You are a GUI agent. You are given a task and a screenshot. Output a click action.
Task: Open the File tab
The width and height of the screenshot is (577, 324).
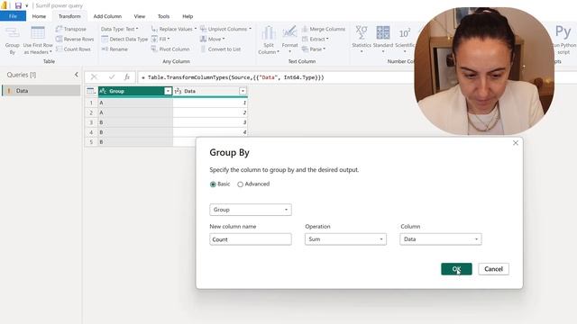(13, 16)
